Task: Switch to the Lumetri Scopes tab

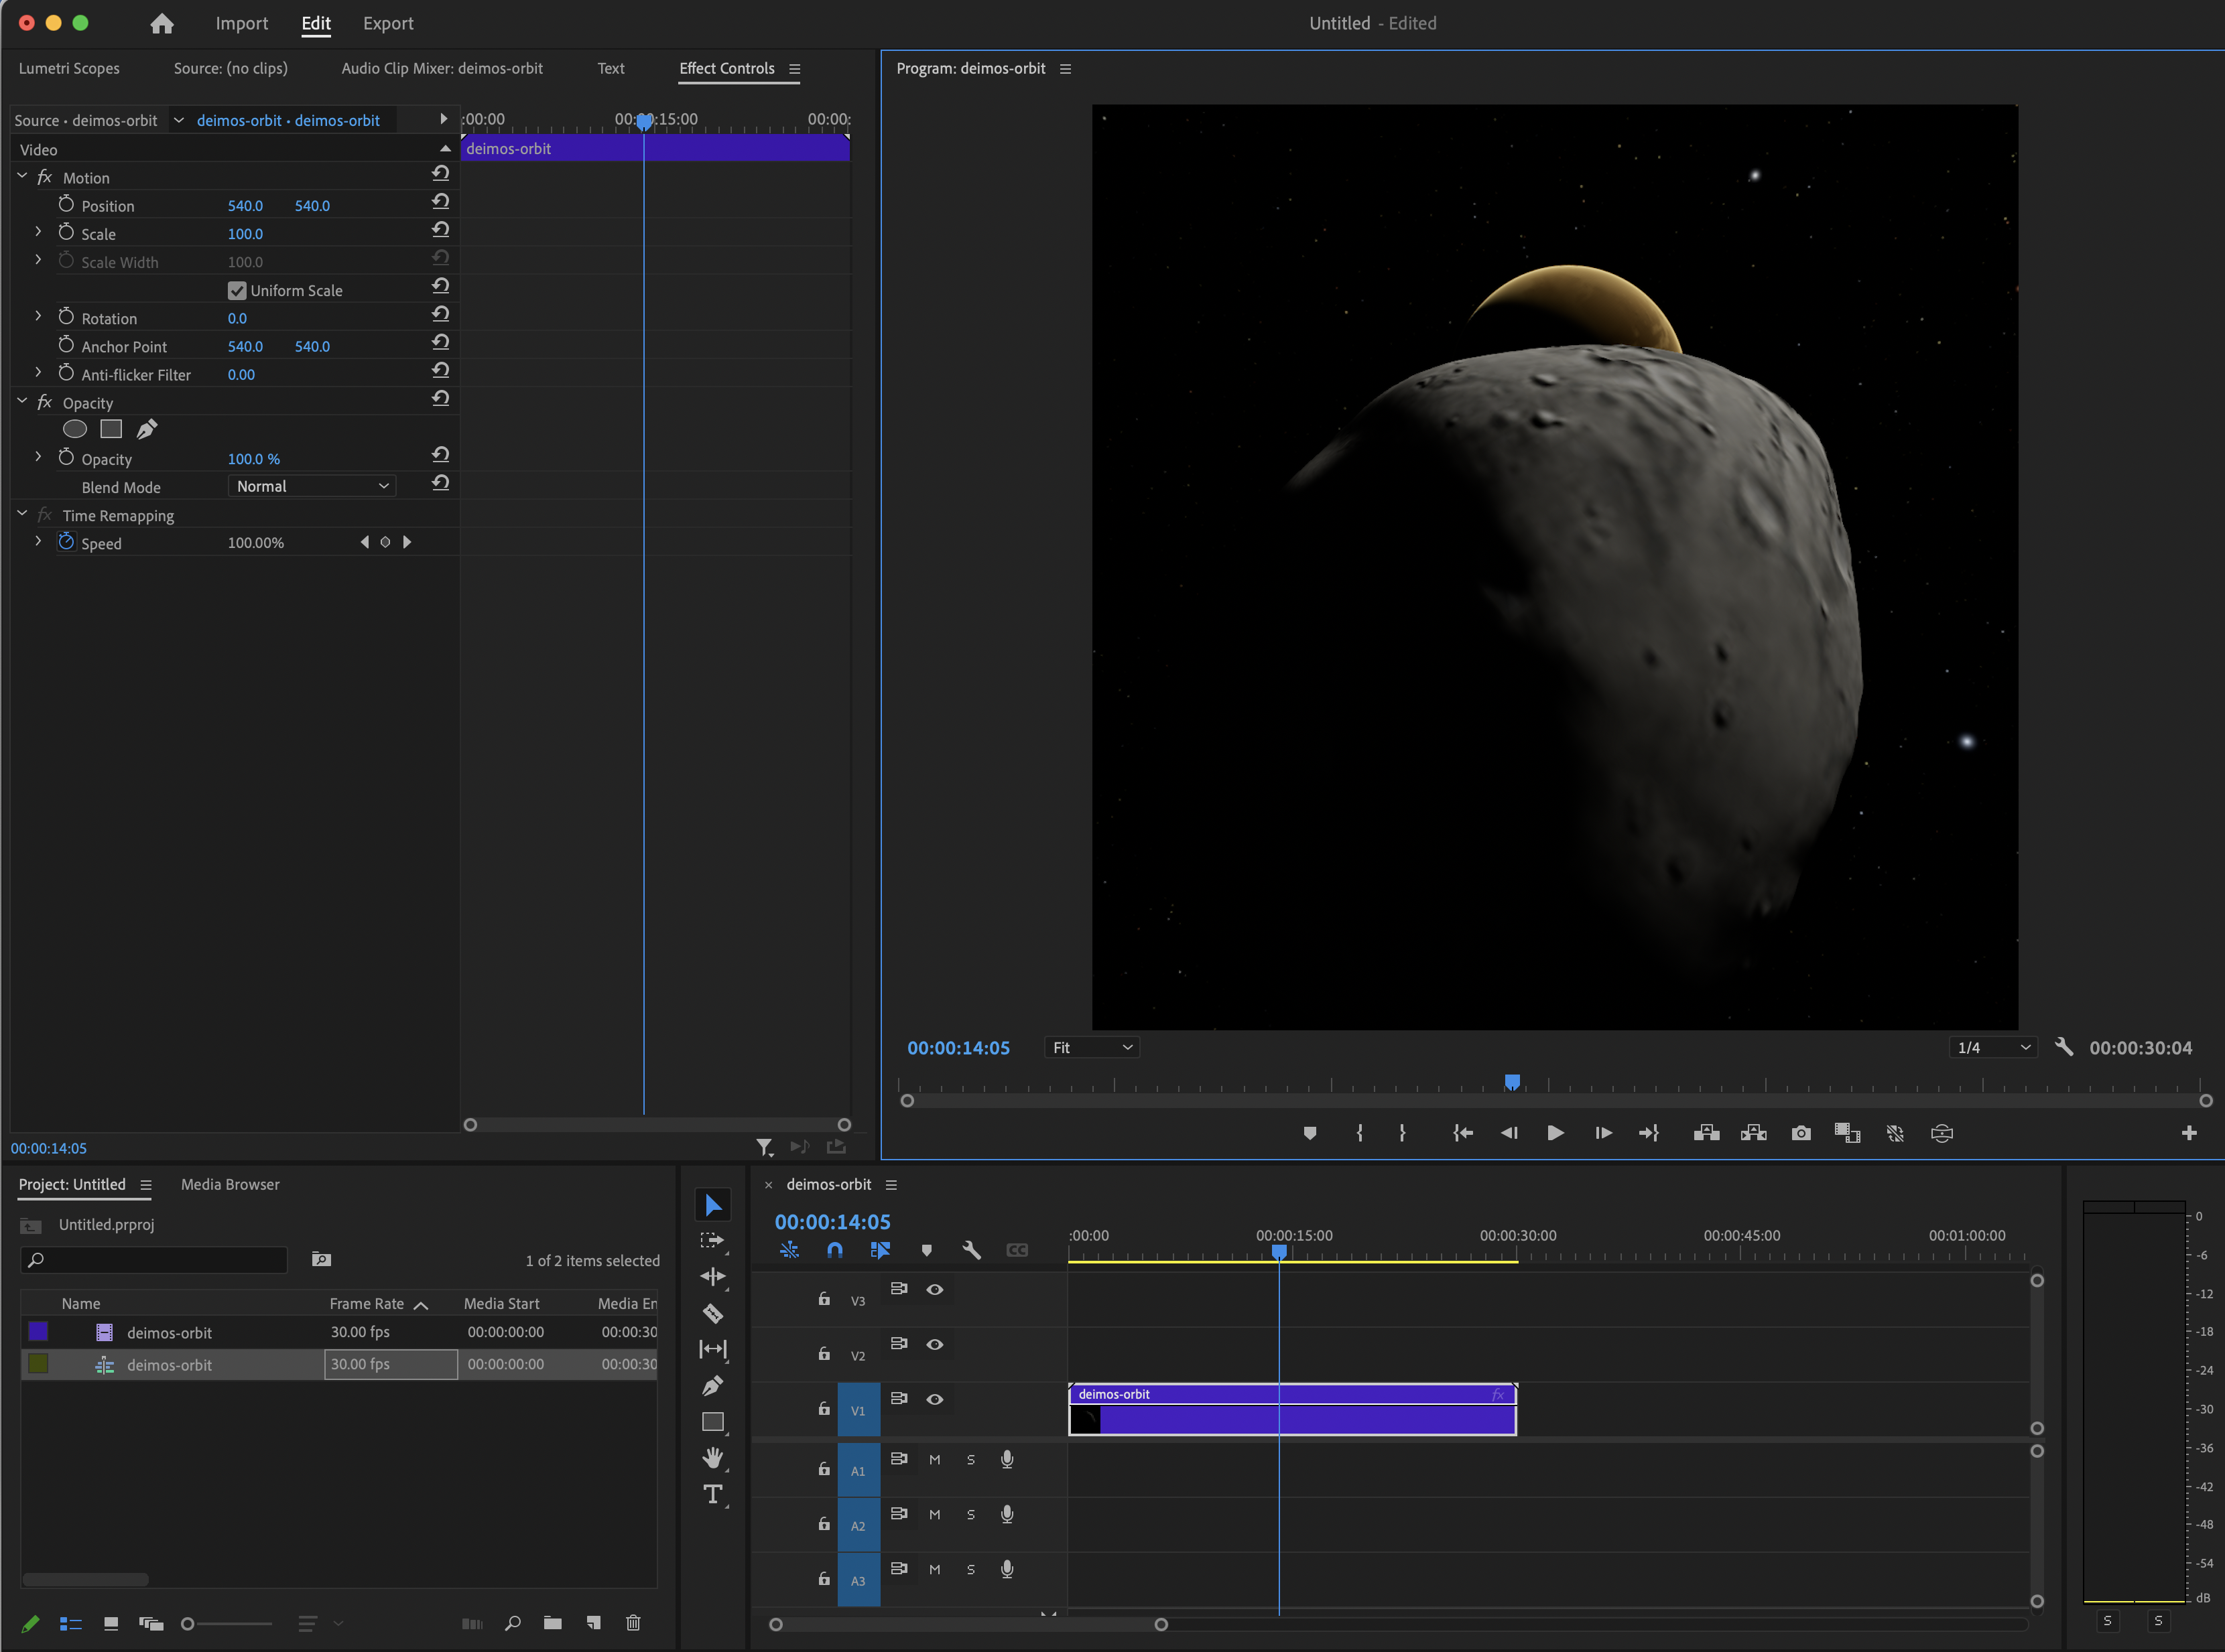Action: 69,68
